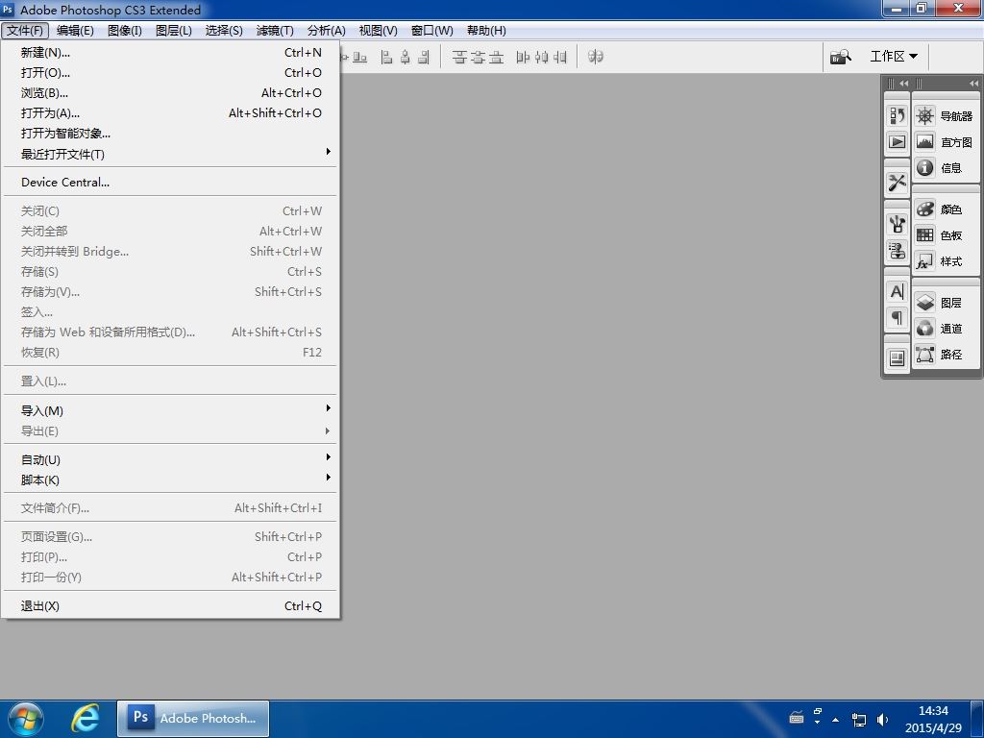
Task: Click the Go to Bridge icon
Action: [x=840, y=57]
